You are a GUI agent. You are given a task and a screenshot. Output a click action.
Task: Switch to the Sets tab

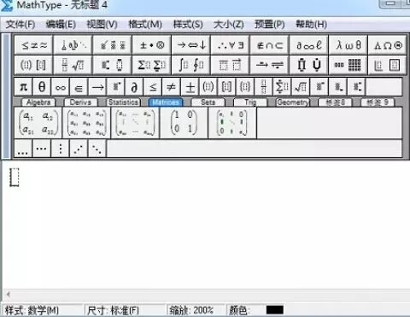coord(208,102)
